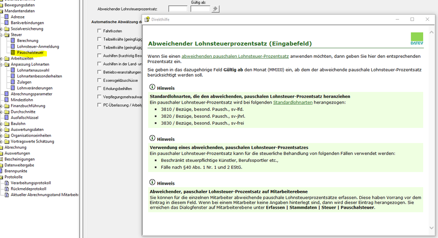Click the Abrechnungsparameter document icon
This screenshot has height=238, width=438.
[x=7, y=94]
